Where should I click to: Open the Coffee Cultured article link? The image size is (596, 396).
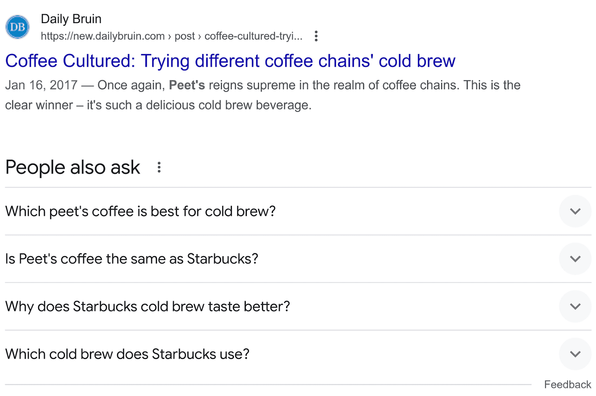231,60
